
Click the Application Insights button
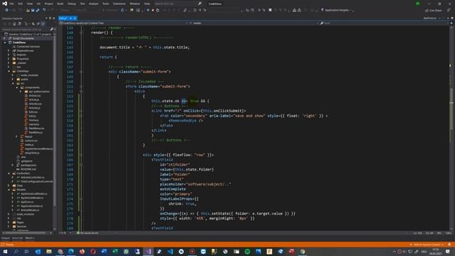click(336, 10)
